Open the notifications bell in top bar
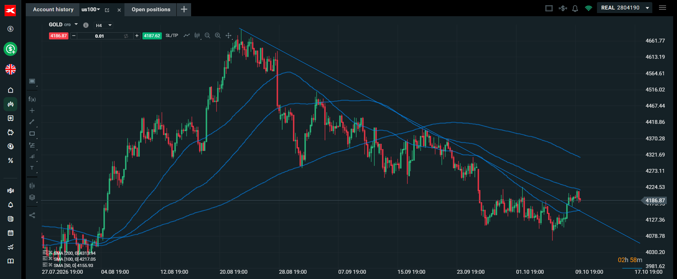This screenshot has height=279, width=677. (x=575, y=8)
